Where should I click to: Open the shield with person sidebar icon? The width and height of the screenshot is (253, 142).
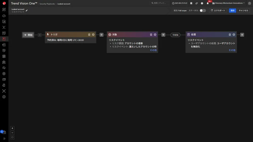pyautogui.click(x=4, y=50)
